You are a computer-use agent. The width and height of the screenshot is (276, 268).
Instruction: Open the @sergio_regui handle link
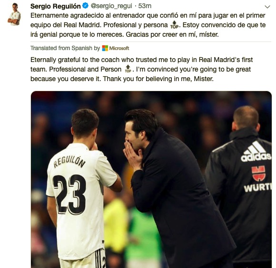[111, 6]
